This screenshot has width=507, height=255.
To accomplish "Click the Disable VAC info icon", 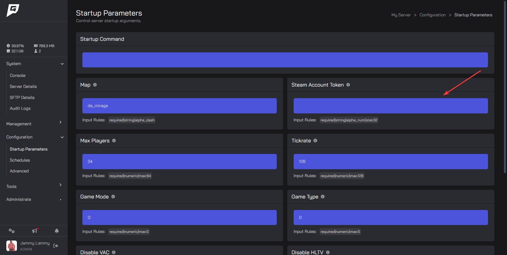I will click(x=114, y=252).
